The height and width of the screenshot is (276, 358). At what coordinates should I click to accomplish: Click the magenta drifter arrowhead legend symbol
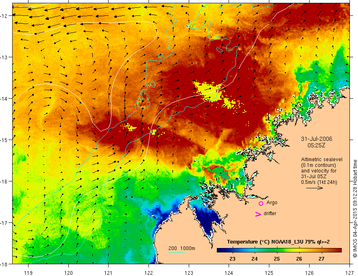(258, 214)
